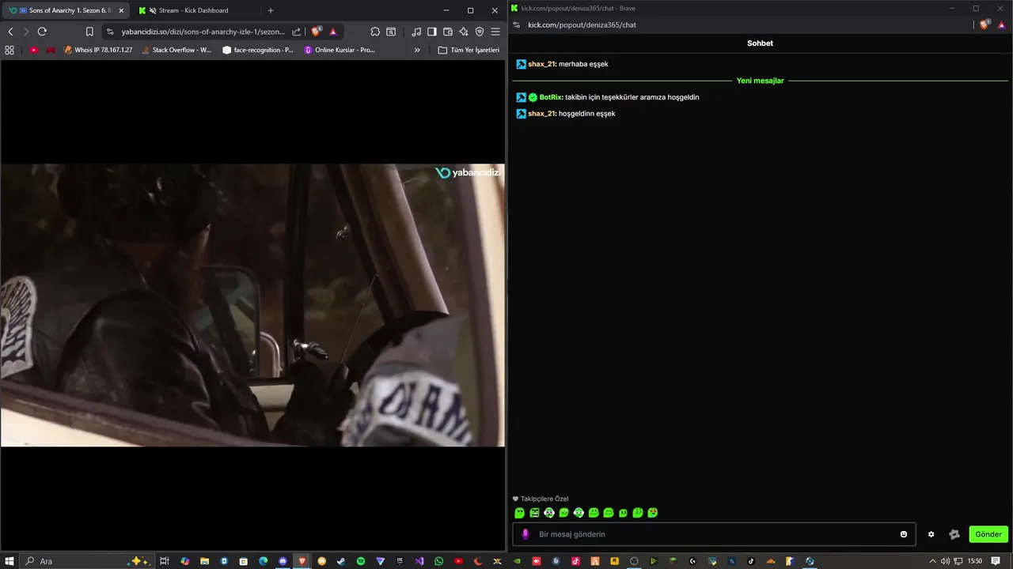Open the emoji picker in chat input
The image size is (1013, 569).
(904, 534)
